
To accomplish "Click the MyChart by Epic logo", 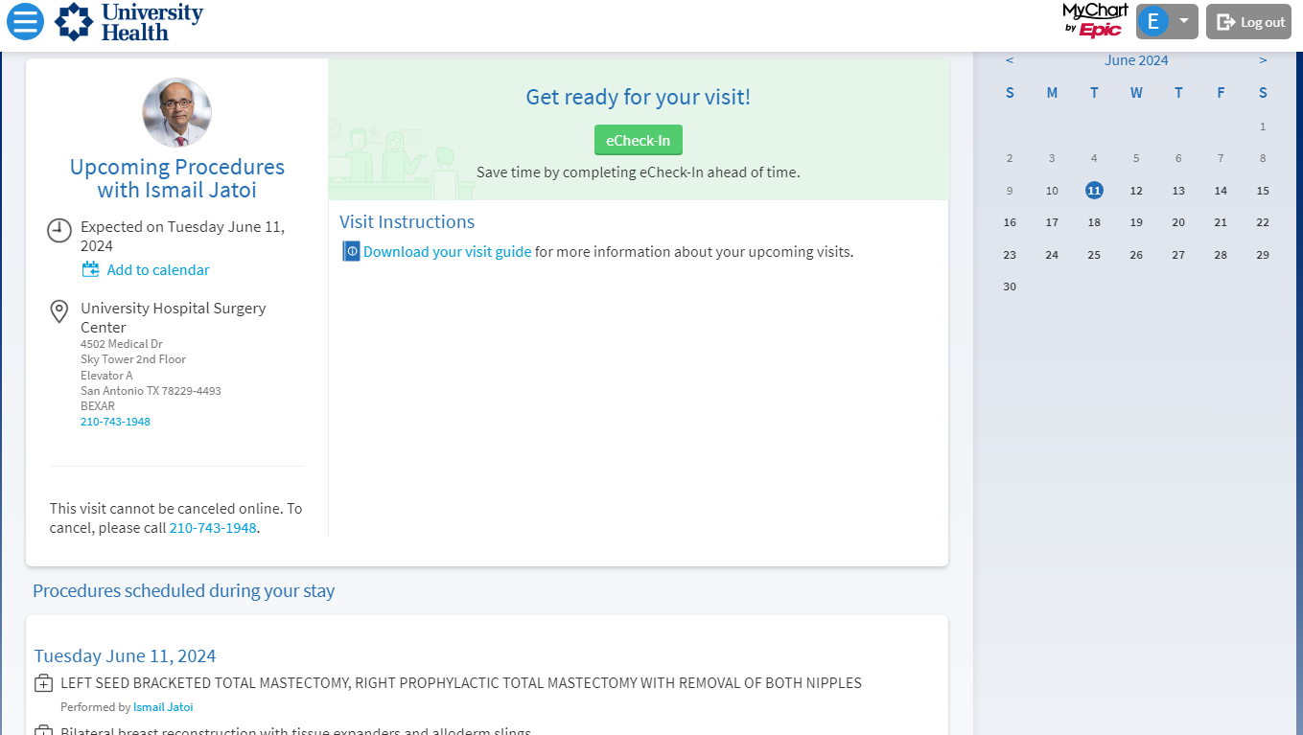I will point(1095,20).
